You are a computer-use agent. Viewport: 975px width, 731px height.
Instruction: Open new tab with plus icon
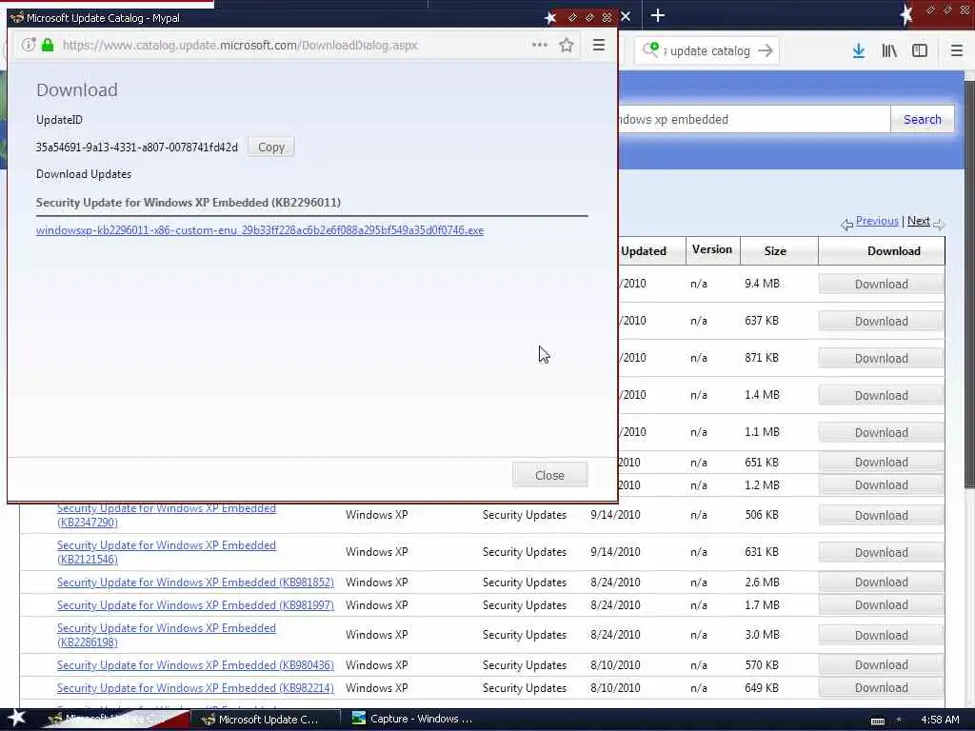point(658,15)
